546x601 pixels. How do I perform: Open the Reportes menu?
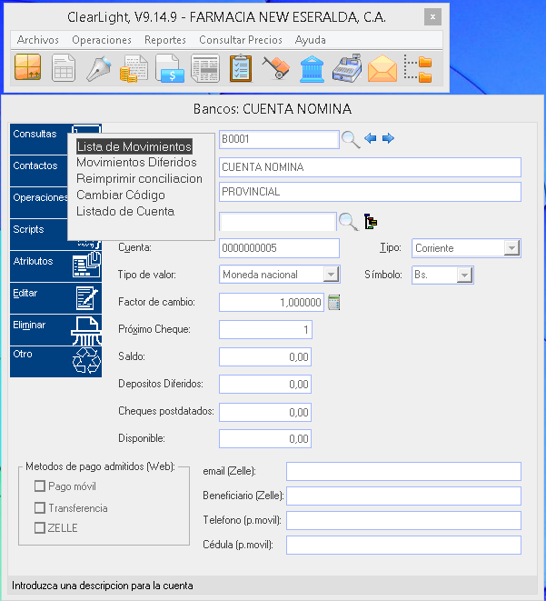[165, 40]
